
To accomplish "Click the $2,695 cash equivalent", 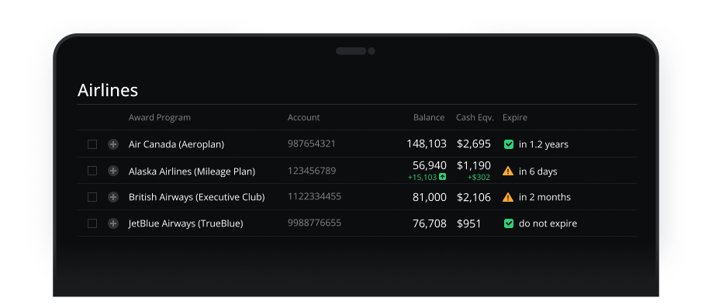I will tap(474, 144).
